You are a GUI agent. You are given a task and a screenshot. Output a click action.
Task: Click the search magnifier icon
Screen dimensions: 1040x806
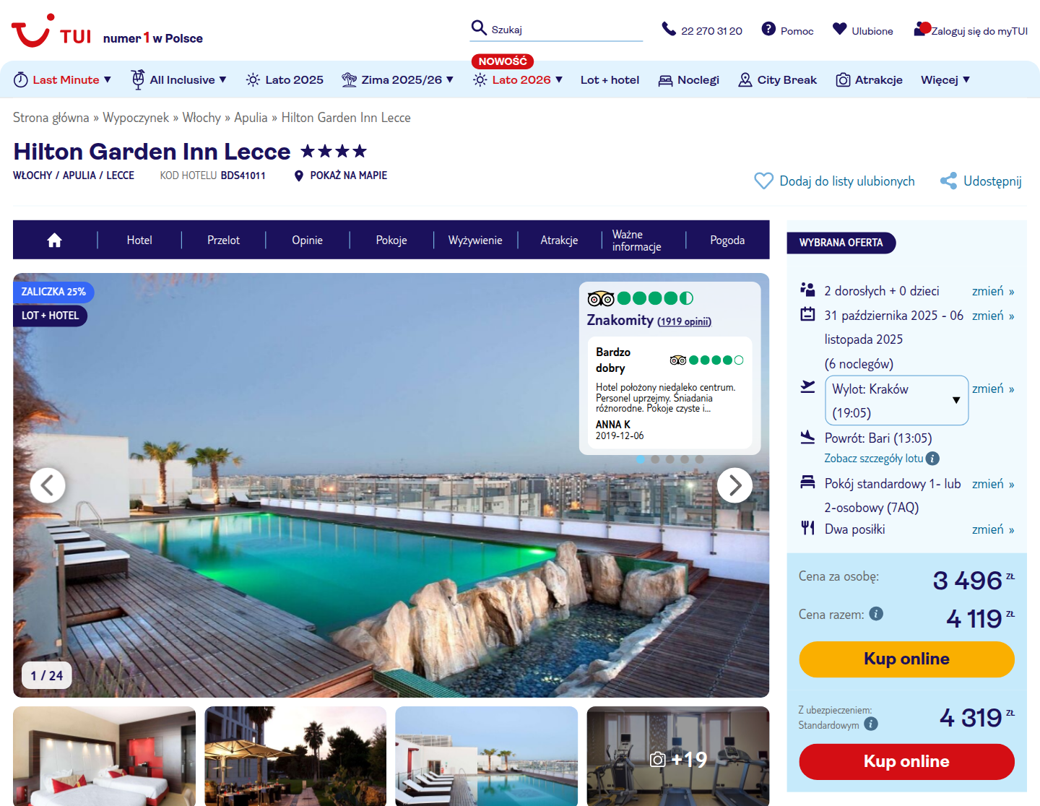click(479, 28)
